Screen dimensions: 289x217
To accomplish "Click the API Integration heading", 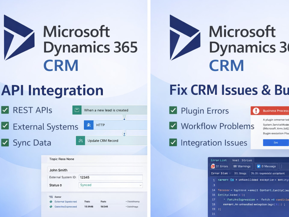I will click(x=52, y=90).
